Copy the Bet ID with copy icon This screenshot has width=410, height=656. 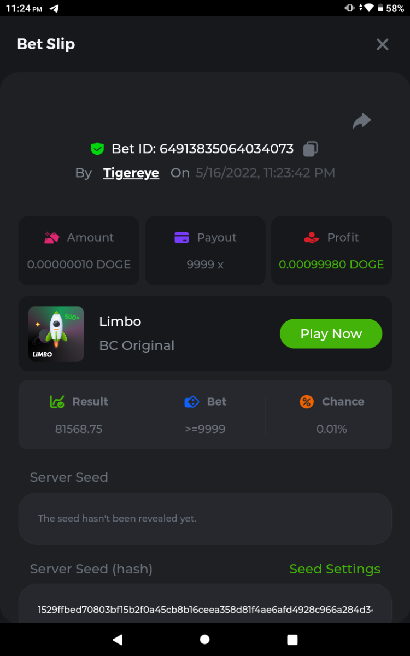coord(311,149)
